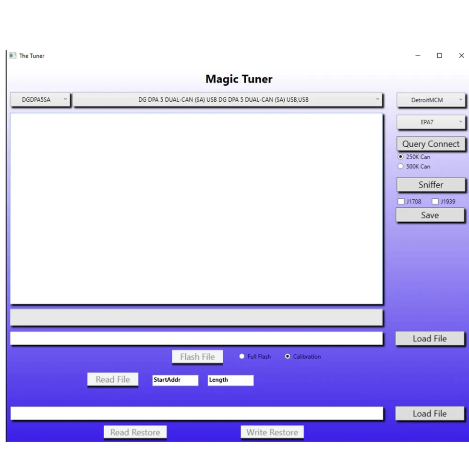Switch to Full Flash mode
Image resolution: width=469 pixels, height=469 pixels.
(x=242, y=356)
